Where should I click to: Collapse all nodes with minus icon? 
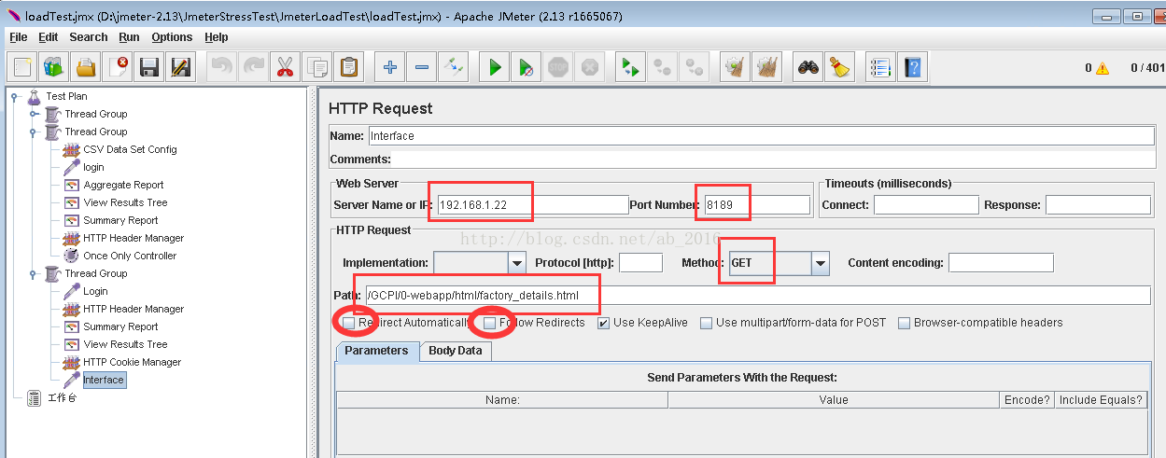(422, 67)
